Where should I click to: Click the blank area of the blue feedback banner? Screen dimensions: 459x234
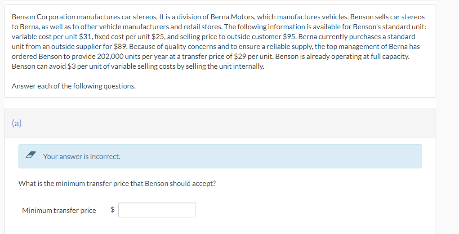pyautogui.click(x=270, y=156)
